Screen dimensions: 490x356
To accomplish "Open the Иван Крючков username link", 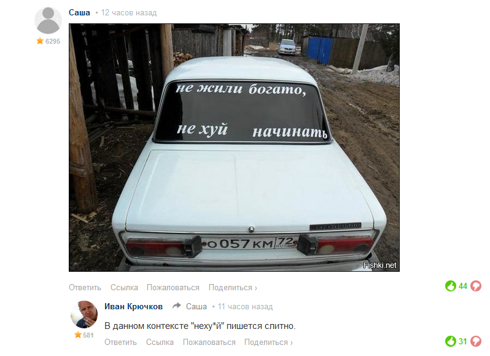I will point(133,306).
